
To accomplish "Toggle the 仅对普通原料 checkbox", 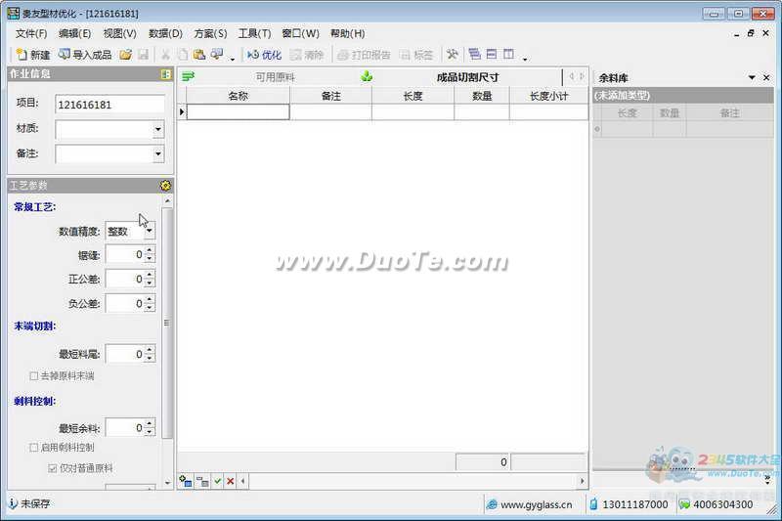I will pyautogui.click(x=53, y=468).
